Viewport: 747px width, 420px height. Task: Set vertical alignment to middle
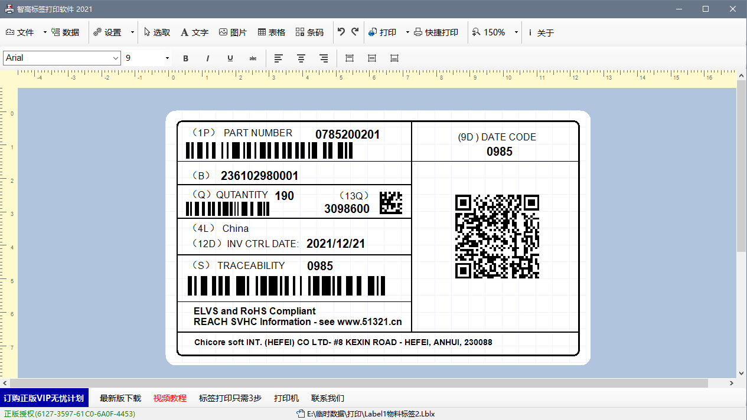click(x=372, y=58)
